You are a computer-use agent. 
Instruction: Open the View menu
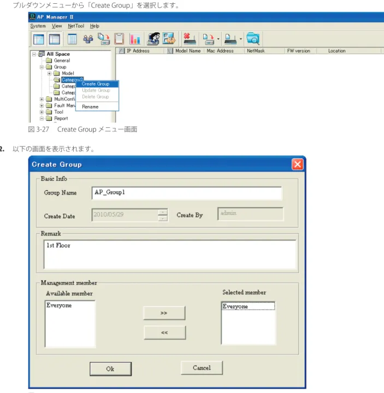coord(57,26)
